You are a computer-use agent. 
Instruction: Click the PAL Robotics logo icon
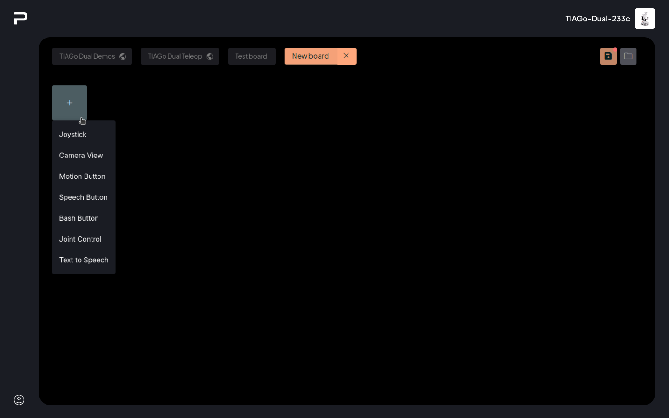(21, 18)
